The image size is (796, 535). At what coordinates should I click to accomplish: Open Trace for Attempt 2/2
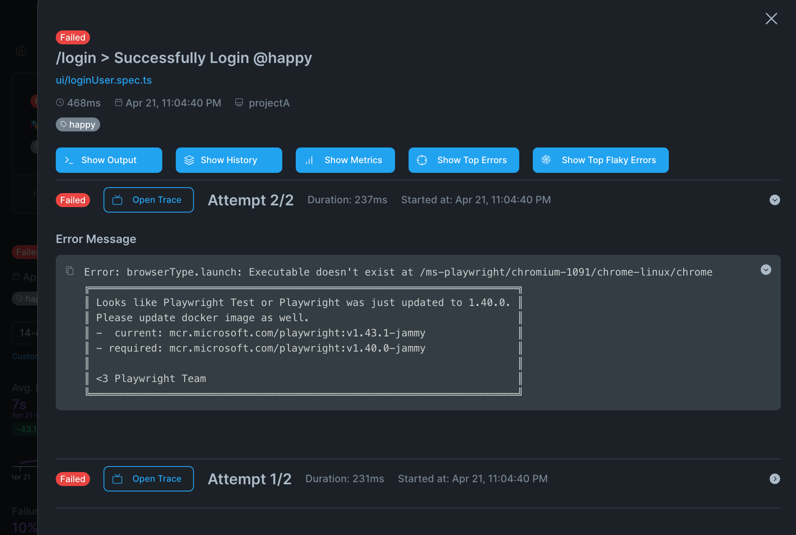click(149, 200)
